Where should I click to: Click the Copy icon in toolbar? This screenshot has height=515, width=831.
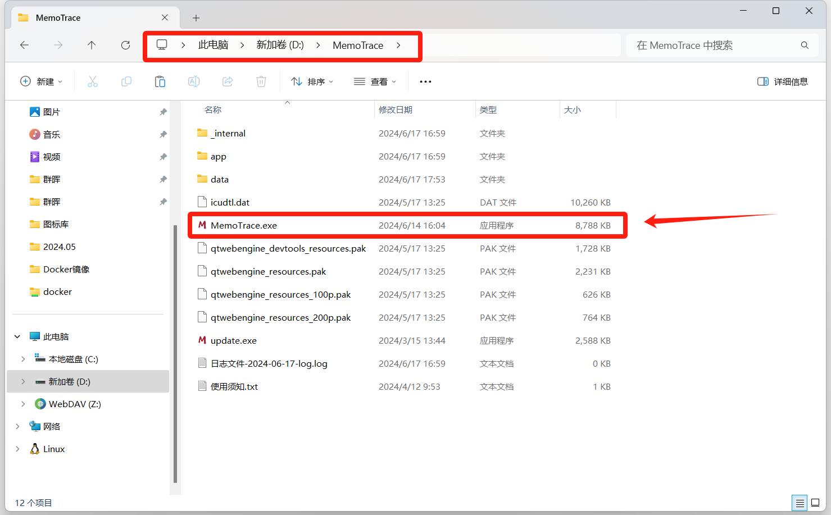coord(126,82)
